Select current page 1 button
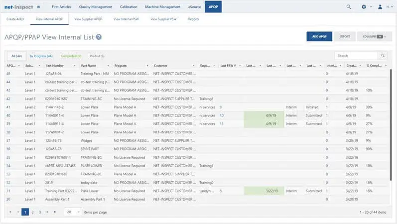Viewport: 397px width, 224px height. pos(25,212)
